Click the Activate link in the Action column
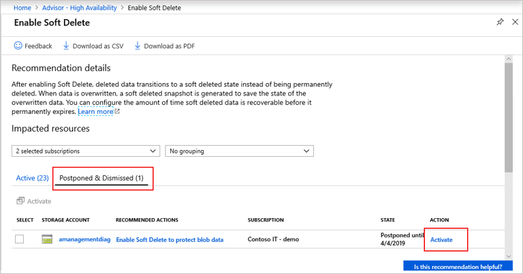 click(x=441, y=239)
